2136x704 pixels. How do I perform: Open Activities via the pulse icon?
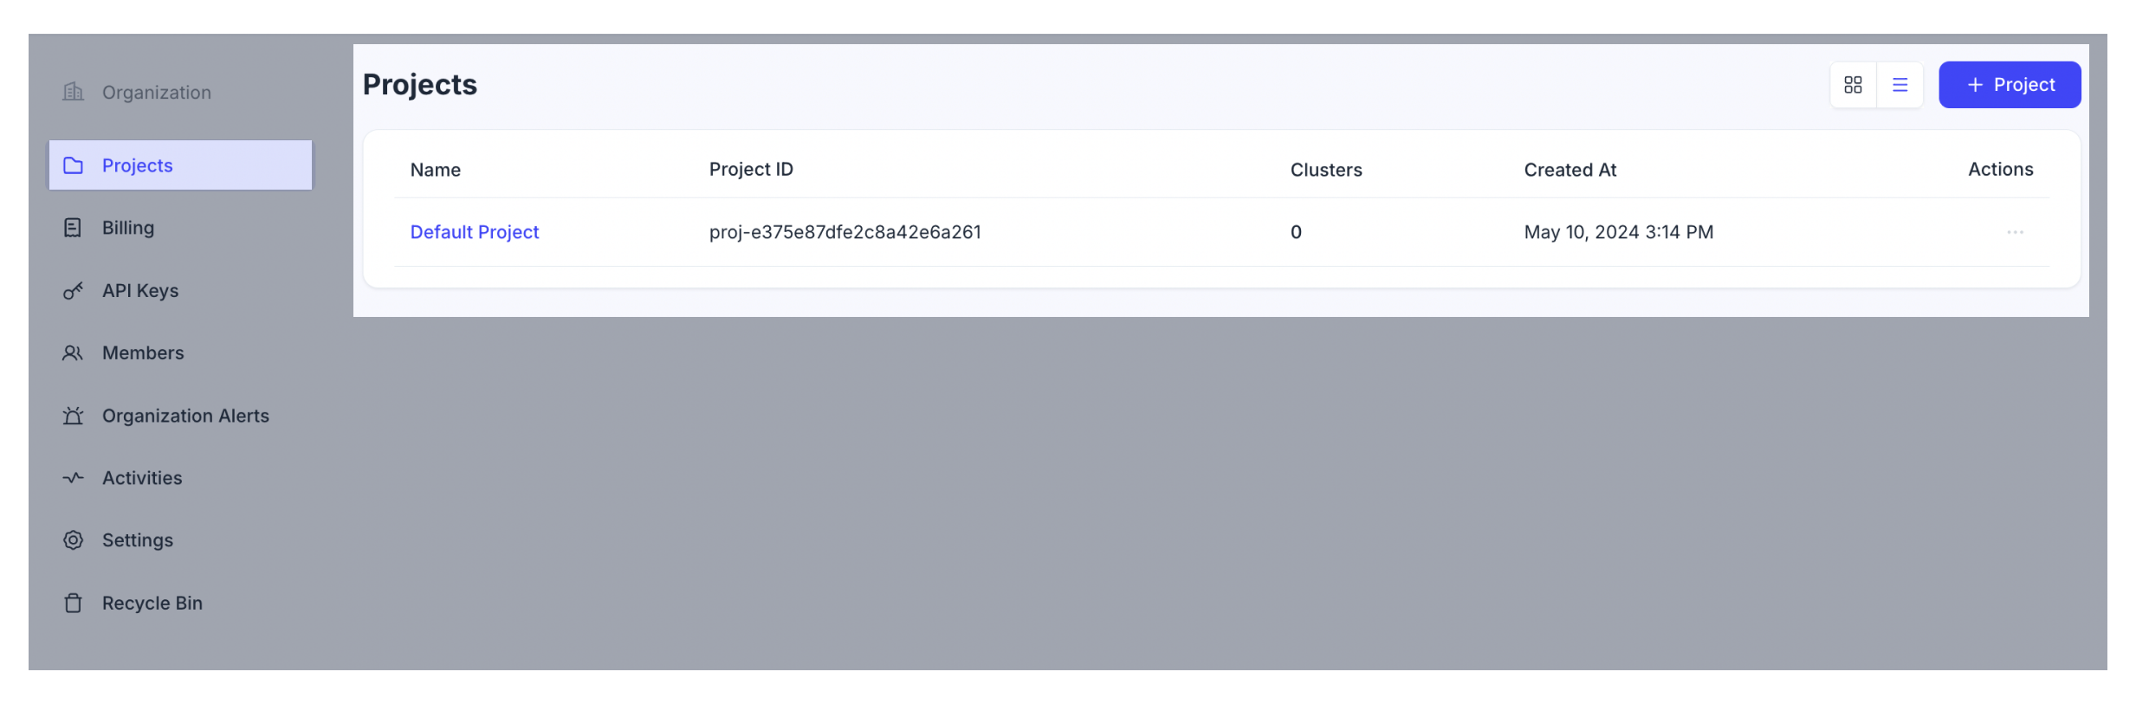[x=73, y=477]
